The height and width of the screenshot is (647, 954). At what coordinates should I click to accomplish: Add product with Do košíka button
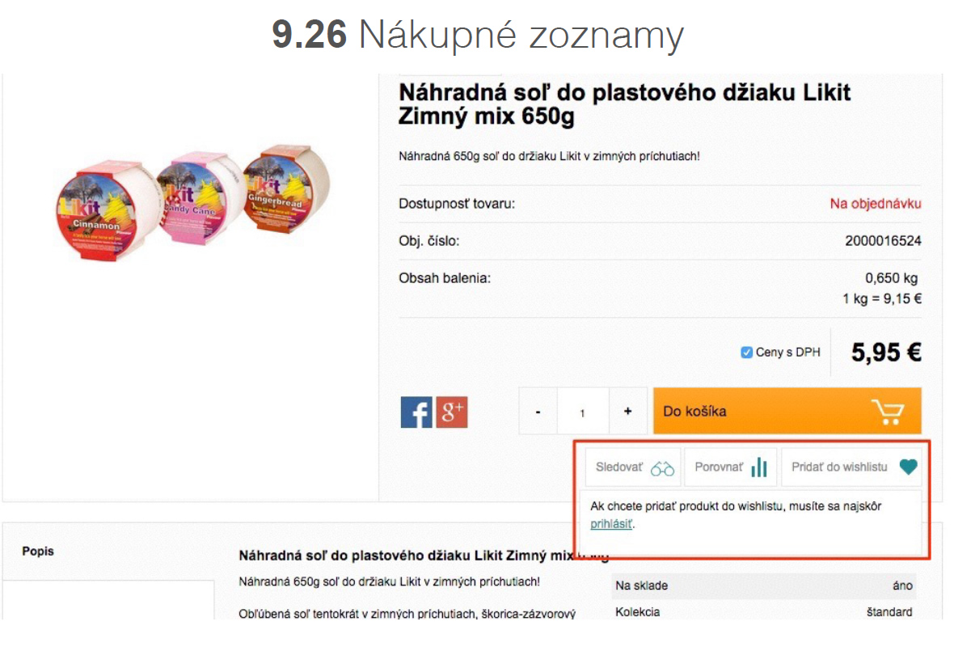787,411
